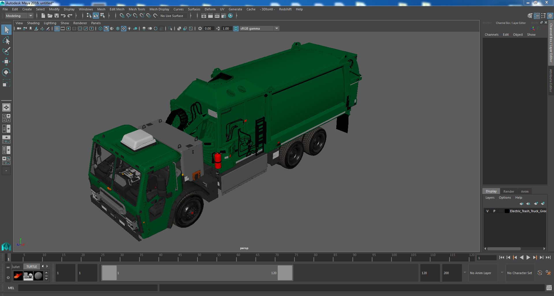
Task: Toggle Channel Box Layer Editor icon
Action: [550, 16]
